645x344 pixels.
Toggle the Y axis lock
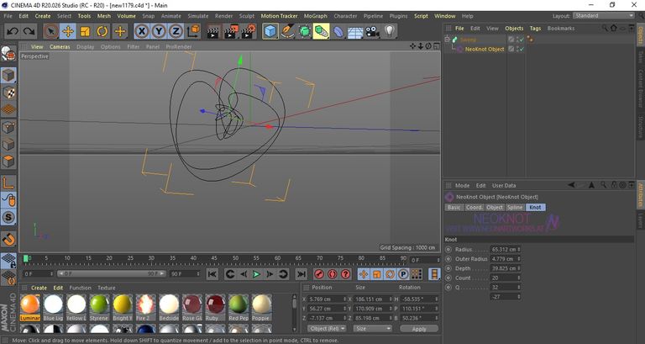click(x=159, y=31)
